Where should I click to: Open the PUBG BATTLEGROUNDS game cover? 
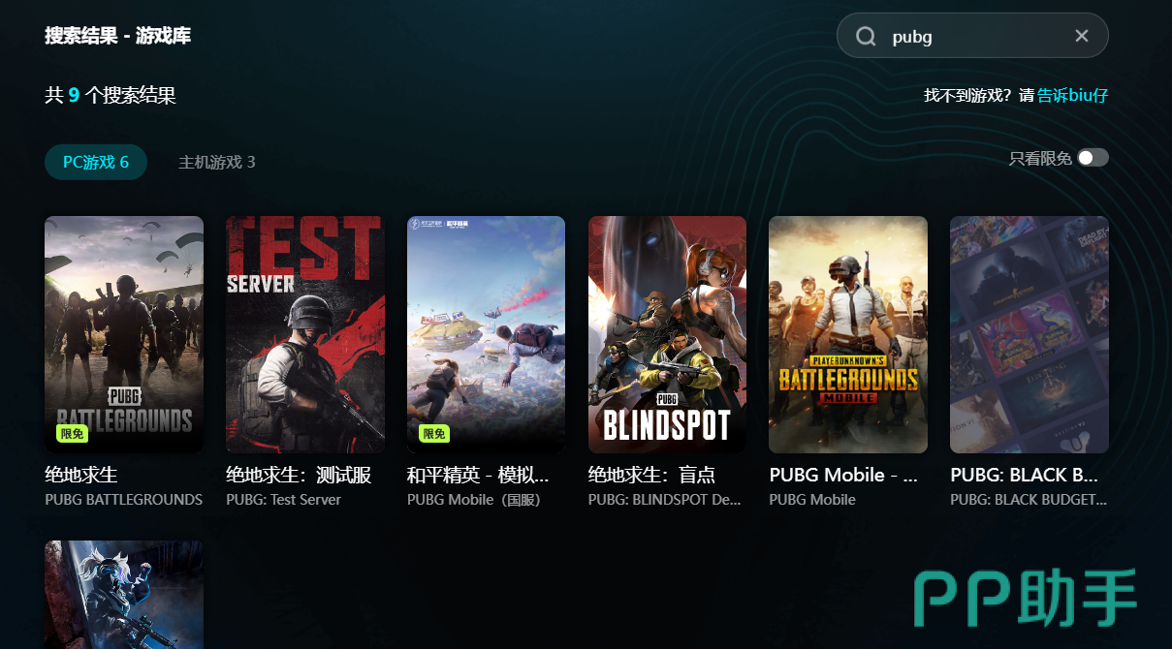tap(124, 334)
